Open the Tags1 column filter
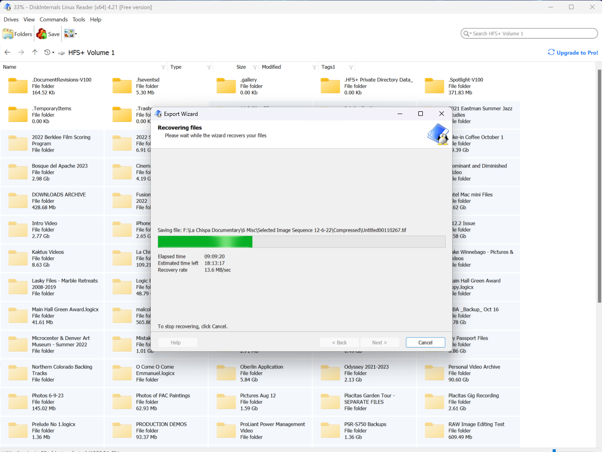Viewport: 602px width, 452px height. tap(351, 67)
